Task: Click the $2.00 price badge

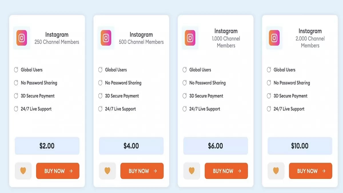Action: (x=47, y=146)
